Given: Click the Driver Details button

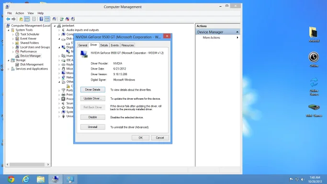Looking at the screenshot, I should 93,90.
